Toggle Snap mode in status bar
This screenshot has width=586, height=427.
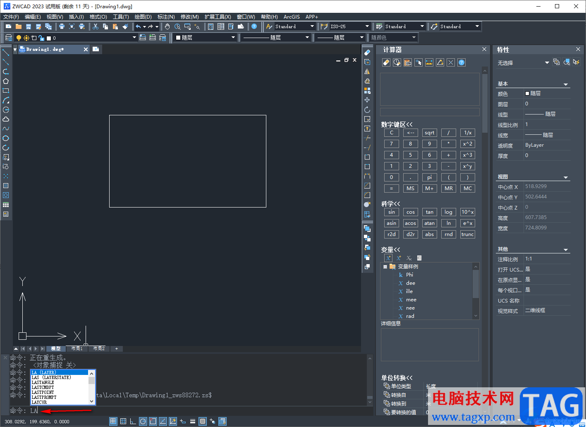pyautogui.click(x=113, y=421)
